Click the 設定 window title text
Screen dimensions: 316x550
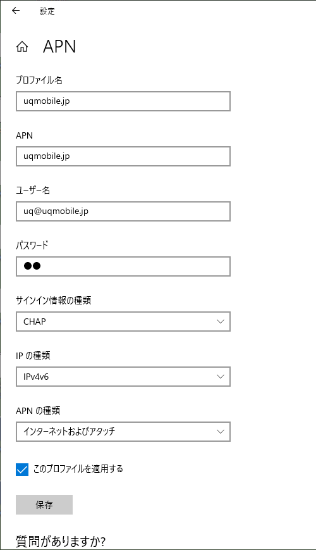(x=47, y=11)
